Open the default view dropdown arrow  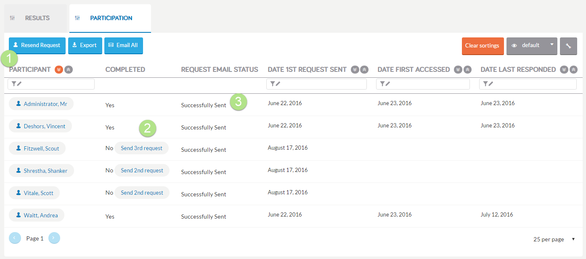pyautogui.click(x=552, y=44)
